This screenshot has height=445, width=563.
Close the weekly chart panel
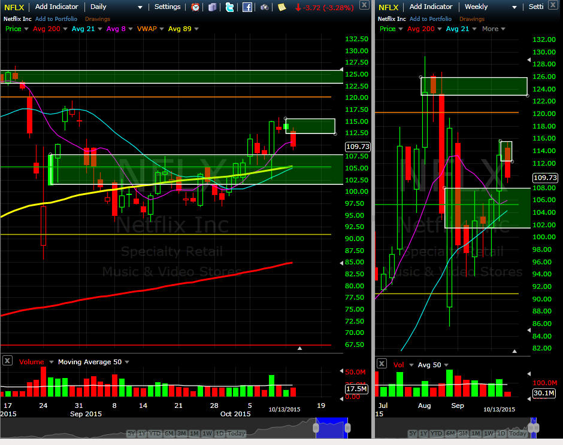553,5
